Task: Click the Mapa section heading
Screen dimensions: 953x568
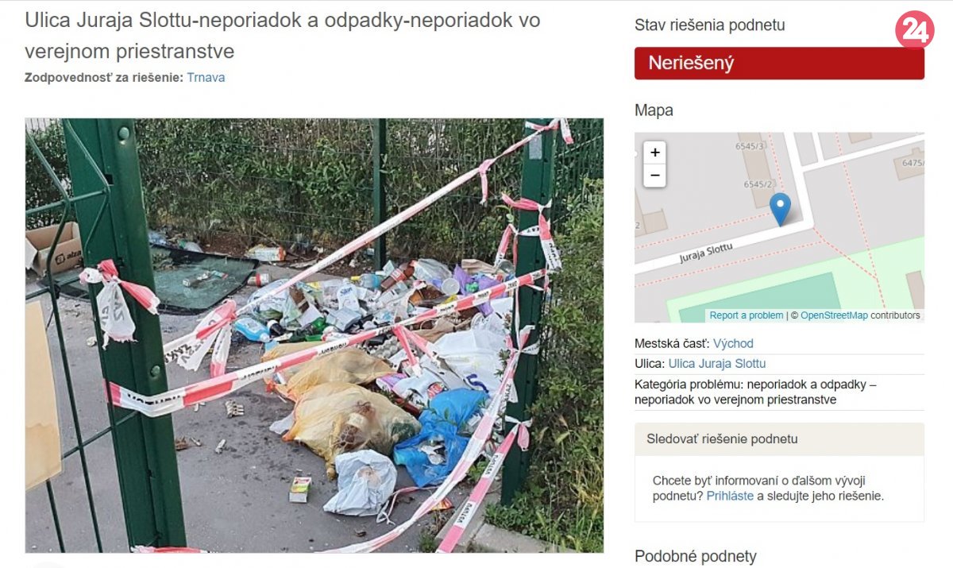Action: (x=654, y=110)
